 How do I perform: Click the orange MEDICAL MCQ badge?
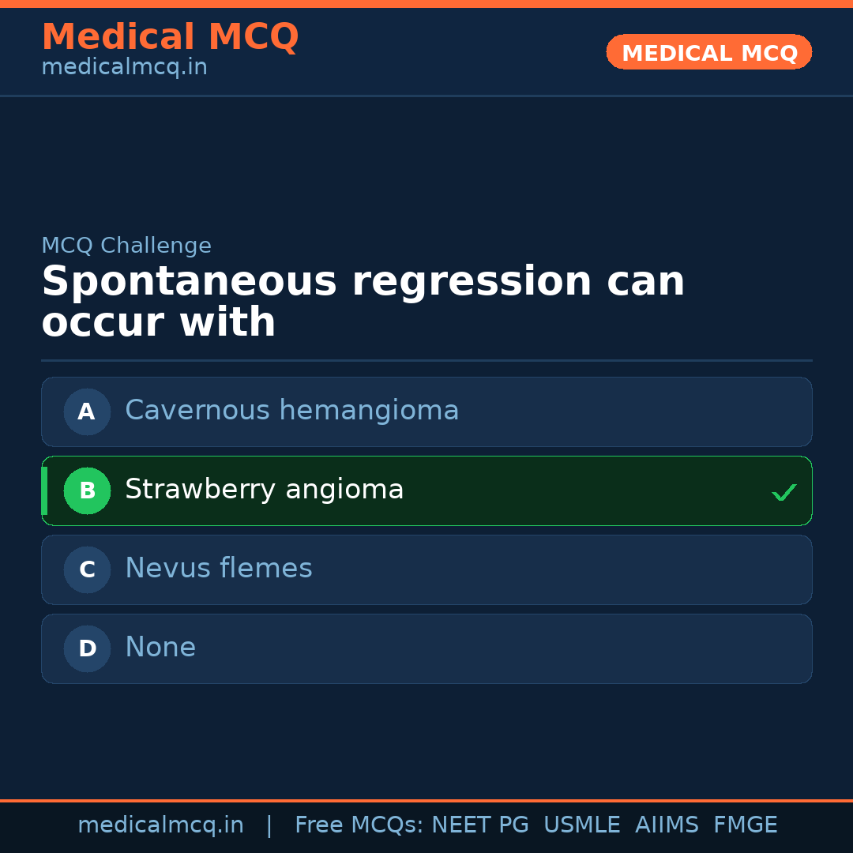pyautogui.click(x=708, y=53)
